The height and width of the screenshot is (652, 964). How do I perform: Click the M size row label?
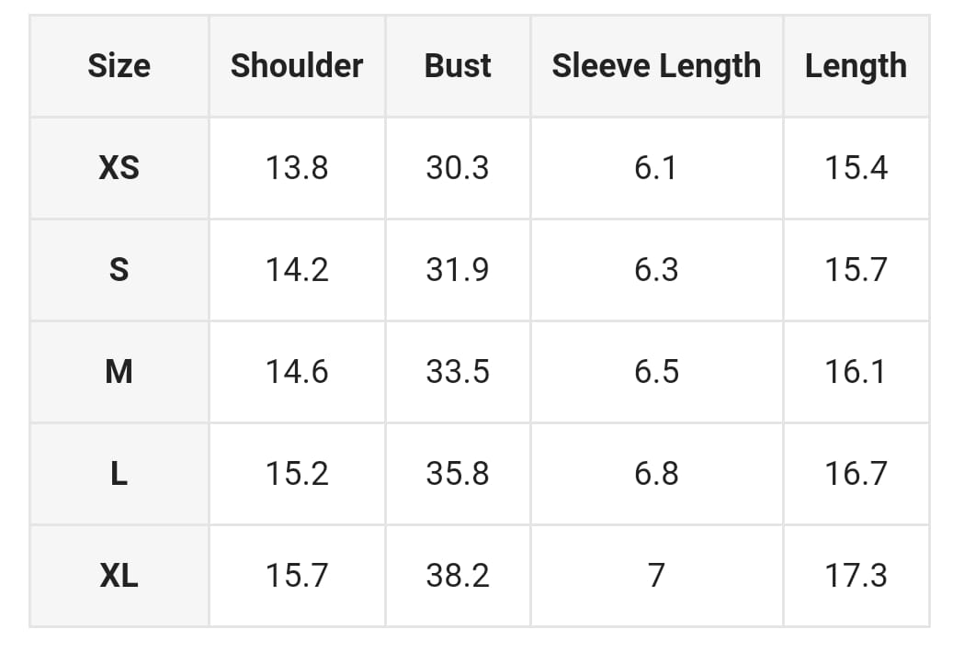(119, 372)
